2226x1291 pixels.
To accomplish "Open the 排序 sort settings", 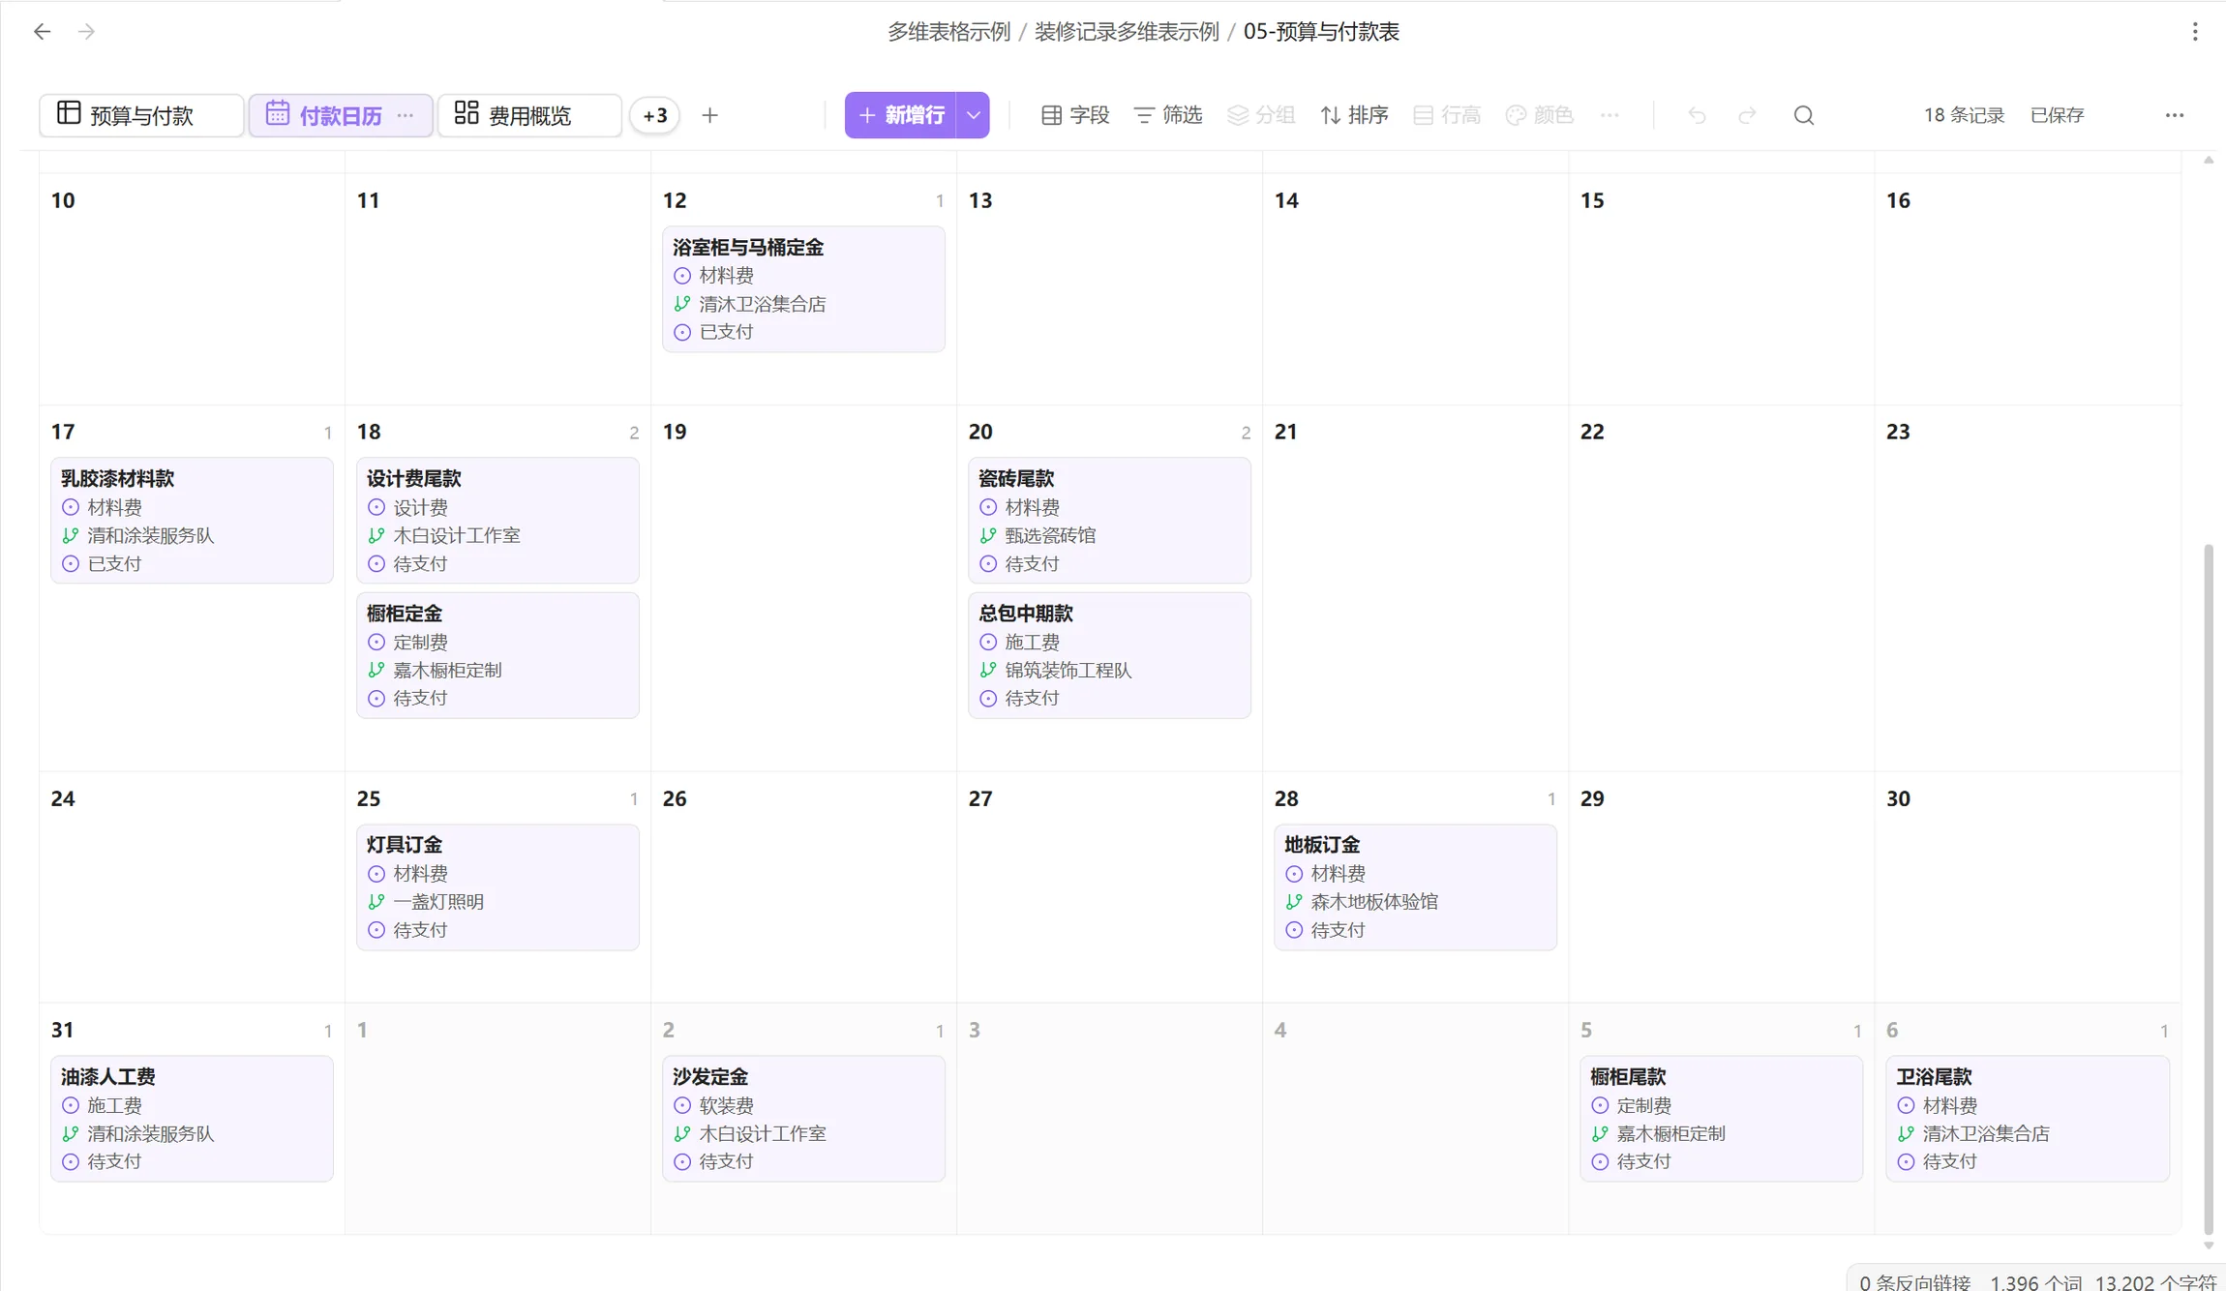I will click(x=1354, y=115).
